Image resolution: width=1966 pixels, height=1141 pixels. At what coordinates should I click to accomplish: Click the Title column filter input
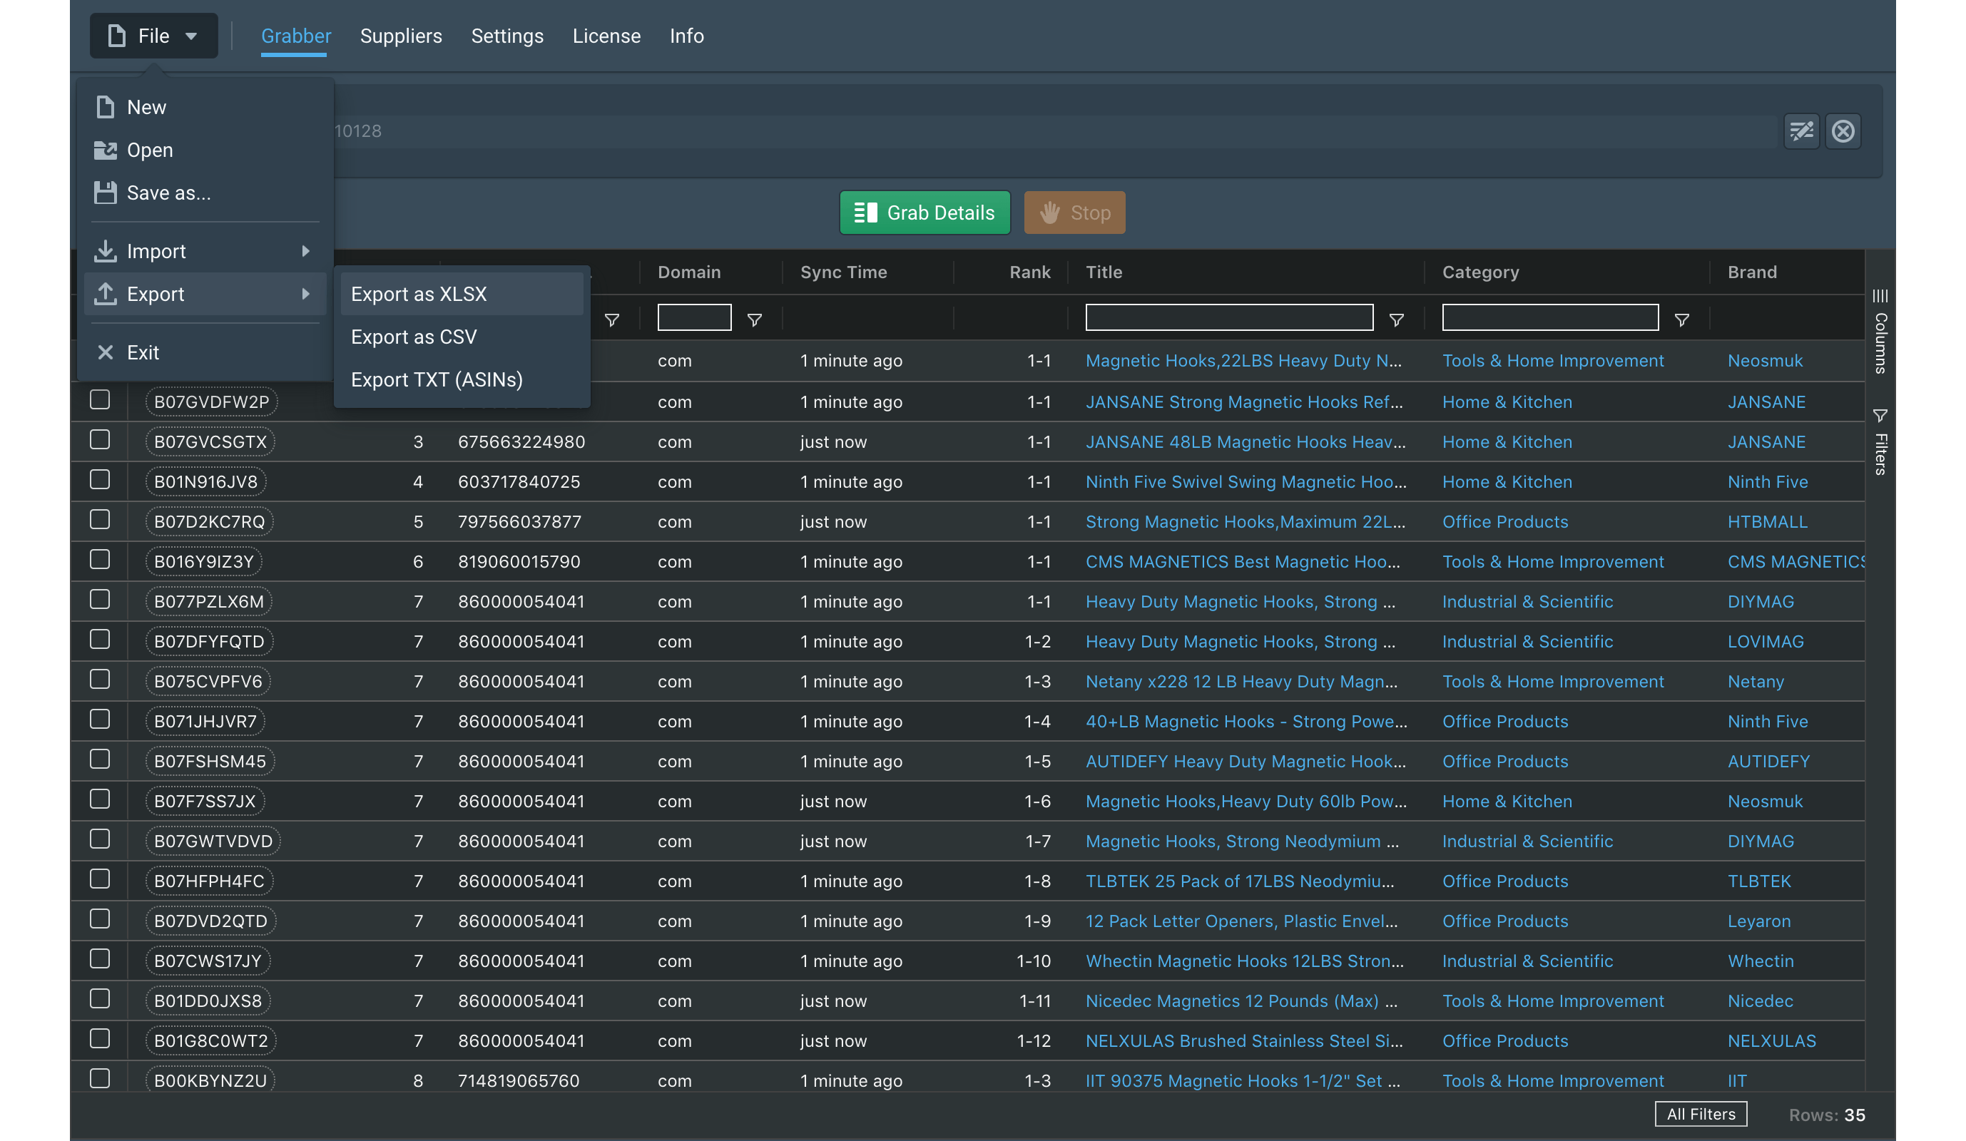(x=1228, y=317)
